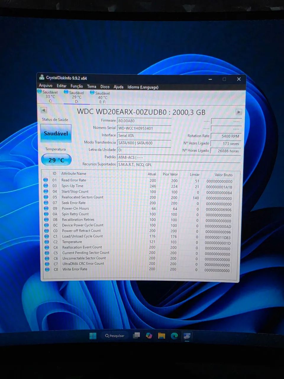Image resolution: width=284 pixels, height=379 pixels.
Task: Click the Atual column header
Action: pos(152,174)
